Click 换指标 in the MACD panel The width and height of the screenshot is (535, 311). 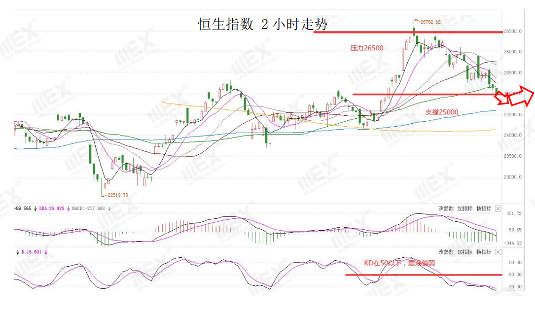484,208
